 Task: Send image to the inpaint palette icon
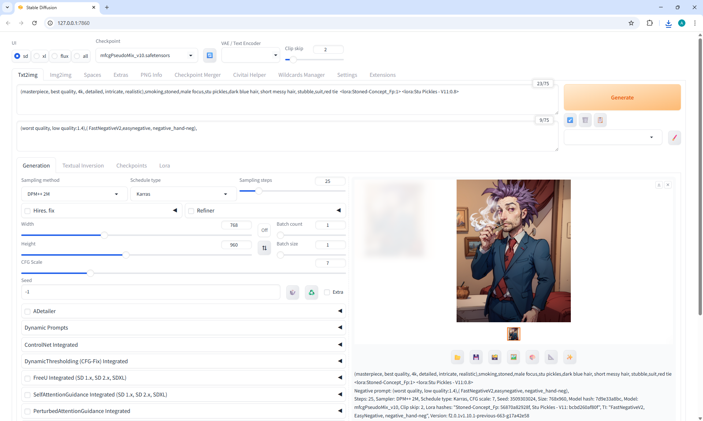click(x=532, y=357)
